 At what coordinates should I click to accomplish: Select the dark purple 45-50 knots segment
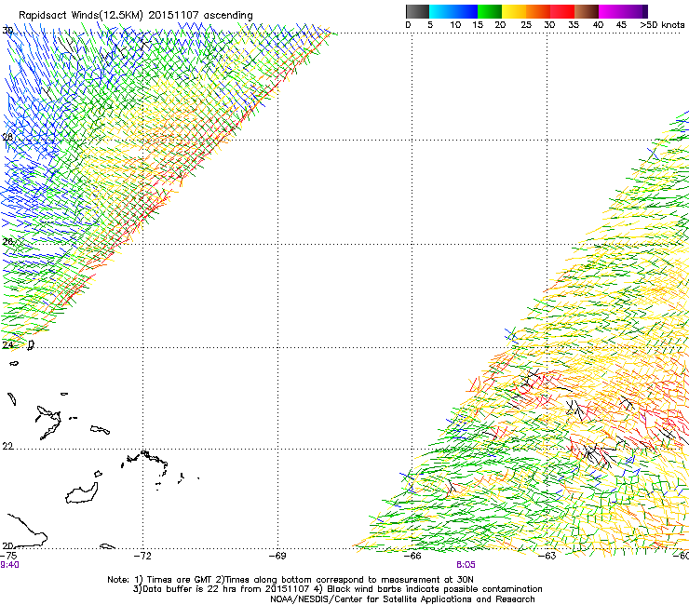[635, 11]
